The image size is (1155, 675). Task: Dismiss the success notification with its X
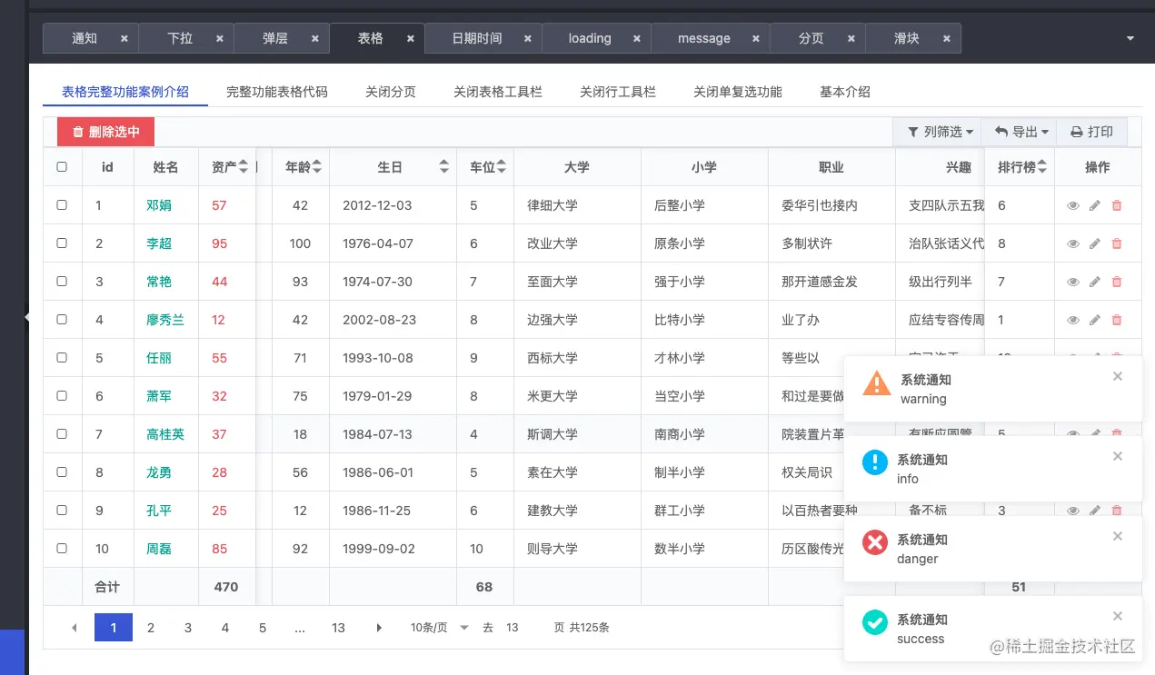[1118, 615]
